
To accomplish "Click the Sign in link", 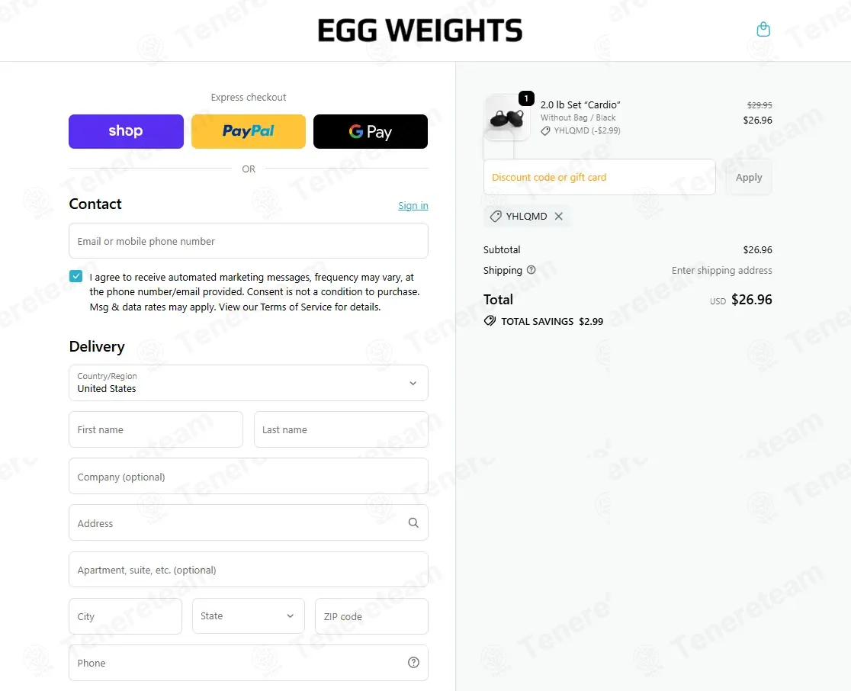I will [413, 206].
